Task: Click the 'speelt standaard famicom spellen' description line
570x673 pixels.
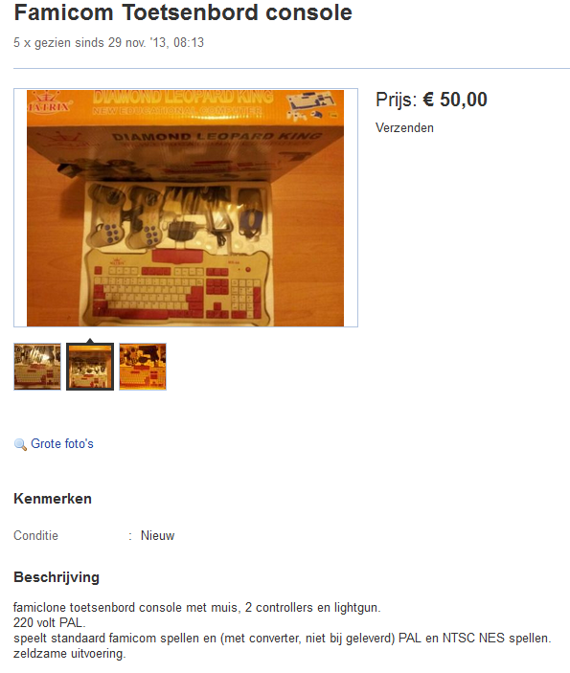Action: (x=283, y=639)
